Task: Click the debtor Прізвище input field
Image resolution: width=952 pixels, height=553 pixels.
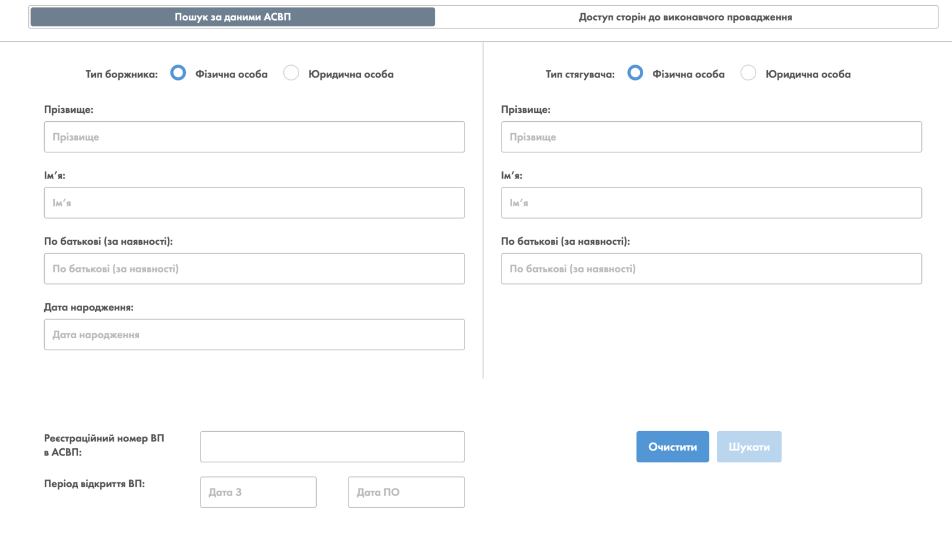Action: click(254, 137)
